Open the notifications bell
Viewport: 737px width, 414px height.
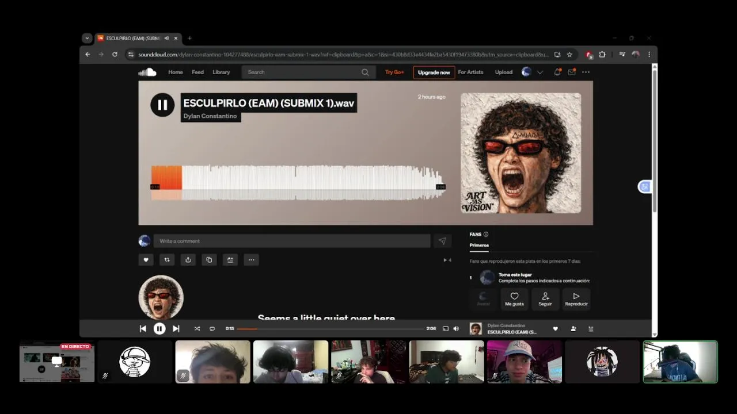click(x=557, y=72)
